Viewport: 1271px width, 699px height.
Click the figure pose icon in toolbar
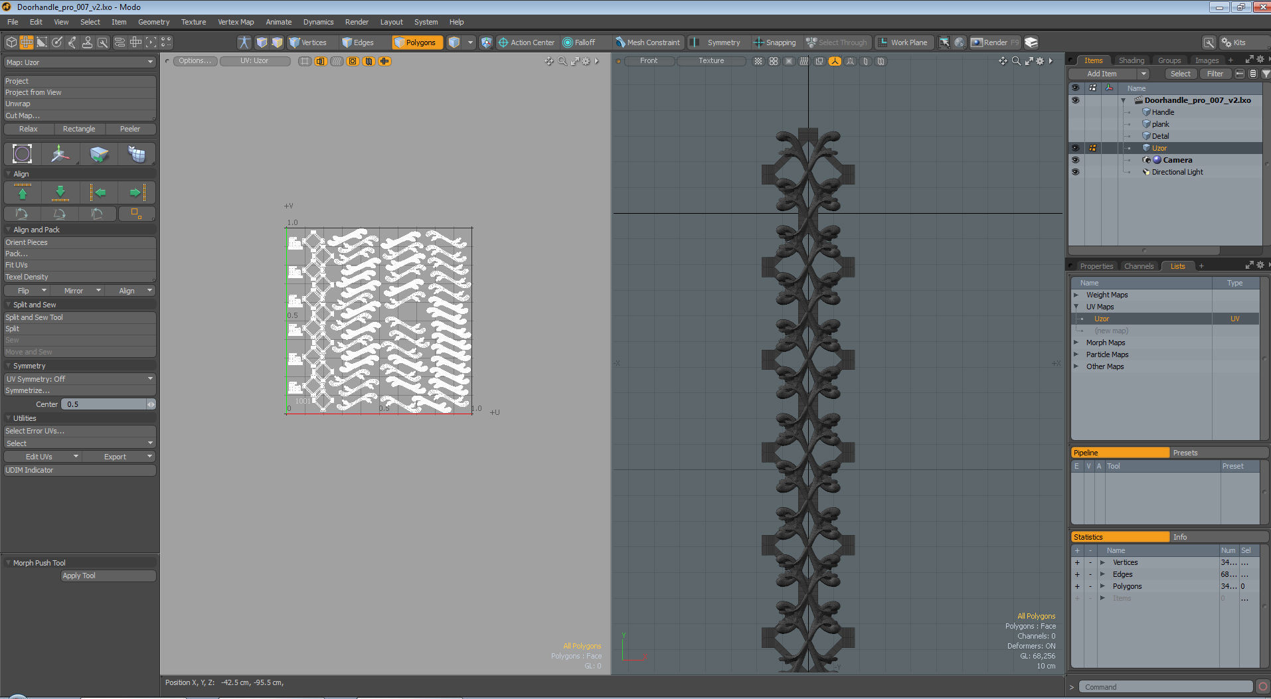point(244,42)
